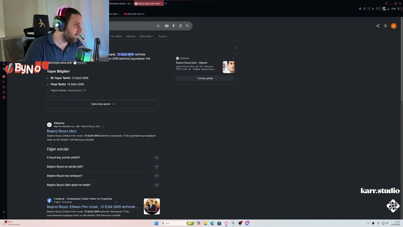The width and height of the screenshot is (403, 227).
Task: Open the Windows Start menu
Action: (156, 223)
